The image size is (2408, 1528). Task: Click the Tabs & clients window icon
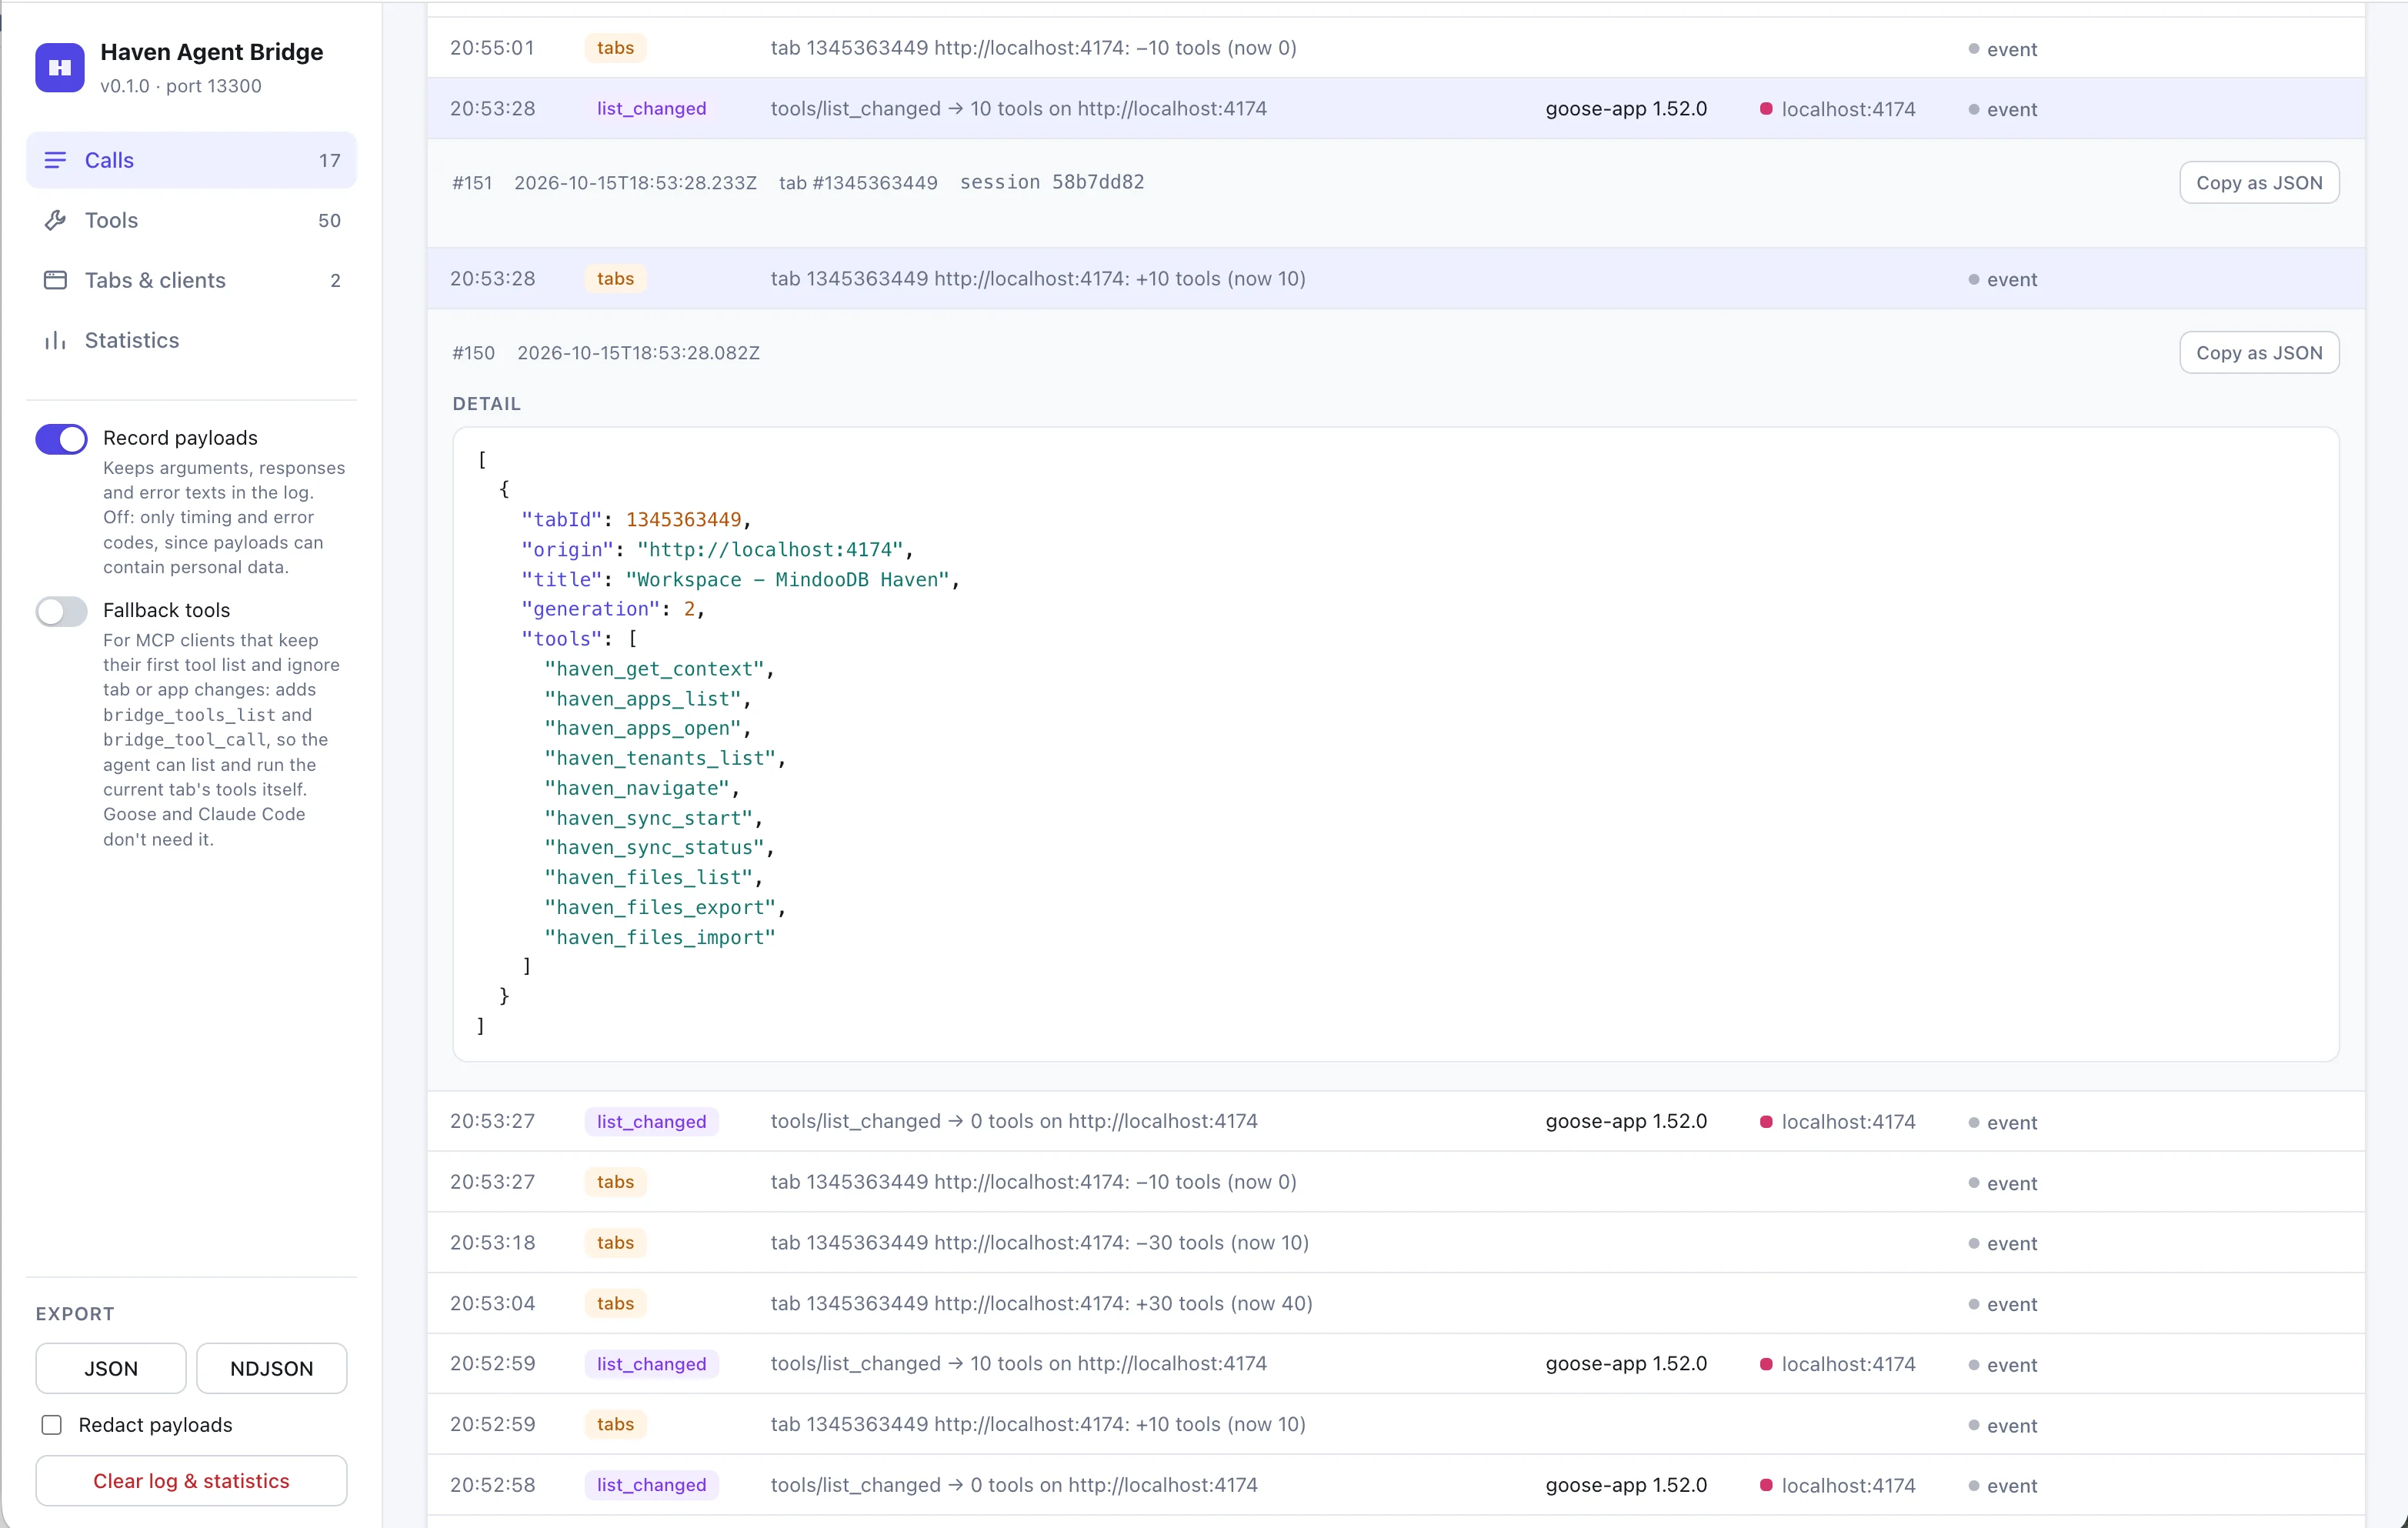point(56,280)
